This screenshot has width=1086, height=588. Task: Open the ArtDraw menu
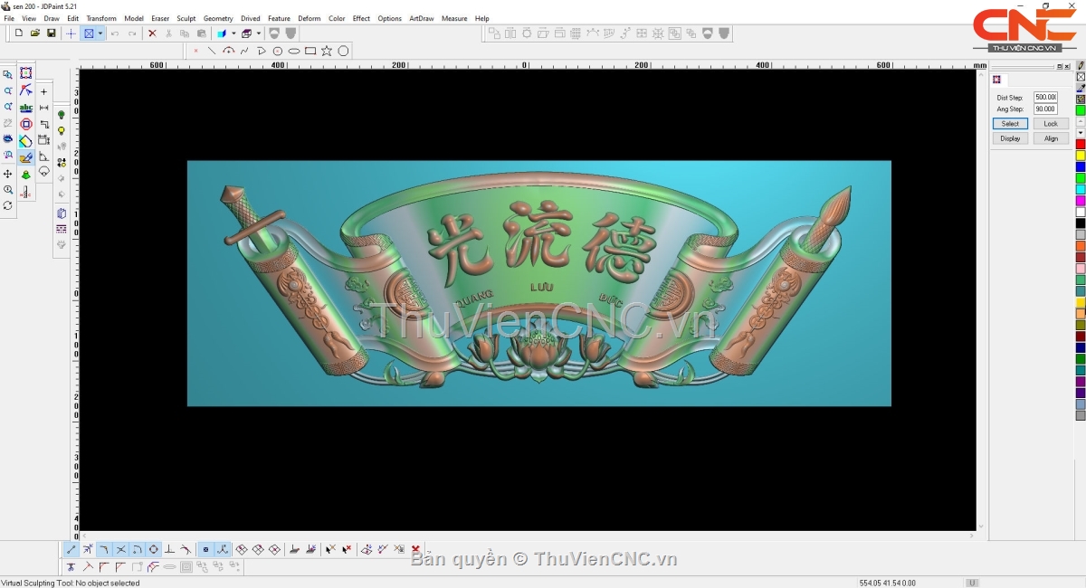[x=421, y=18]
